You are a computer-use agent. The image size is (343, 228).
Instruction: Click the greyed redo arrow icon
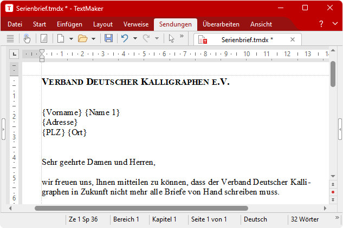(146, 38)
